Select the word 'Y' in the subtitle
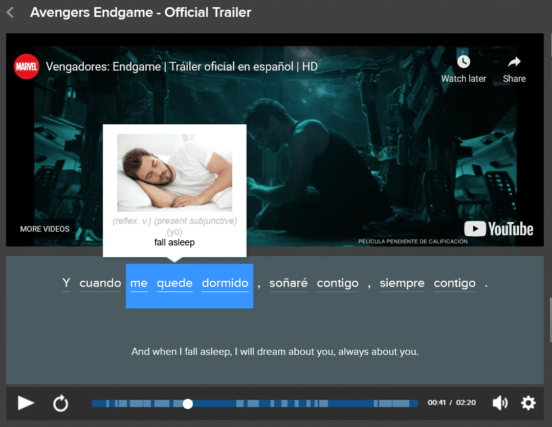This screenshot has width=552, height=427. [66, 283]
